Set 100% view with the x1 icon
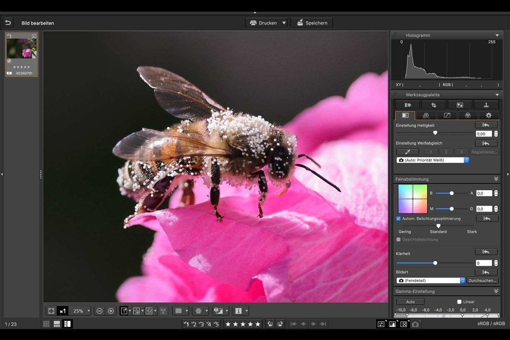The image size is (510, 340). point(63,311)
